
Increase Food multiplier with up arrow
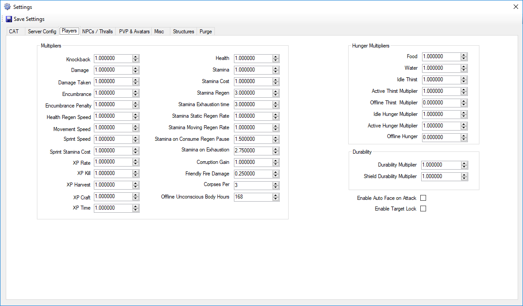pyautogui.click(x=464, y=55)
